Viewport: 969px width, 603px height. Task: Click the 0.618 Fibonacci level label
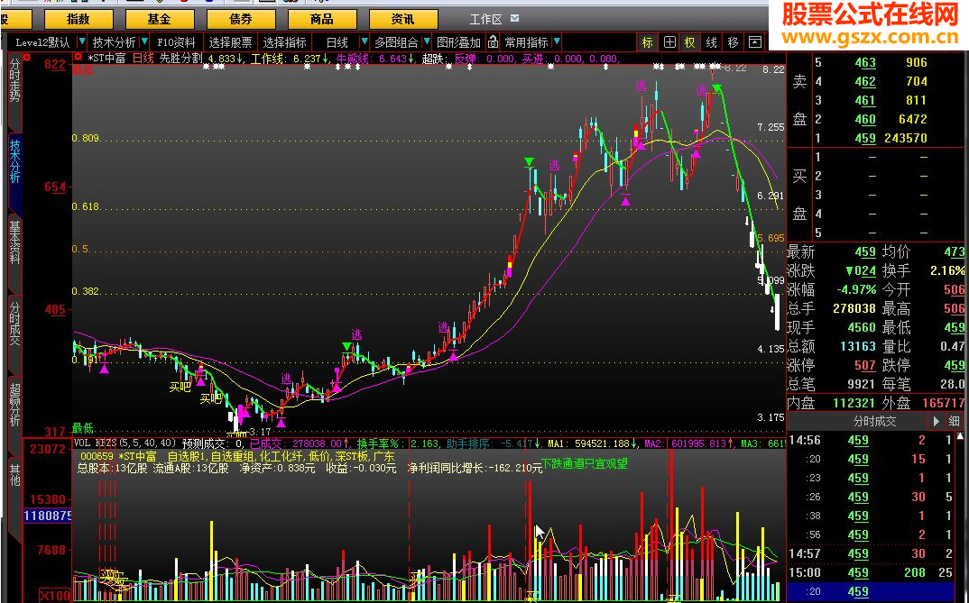pyautogui.click(x=86, y=206)
